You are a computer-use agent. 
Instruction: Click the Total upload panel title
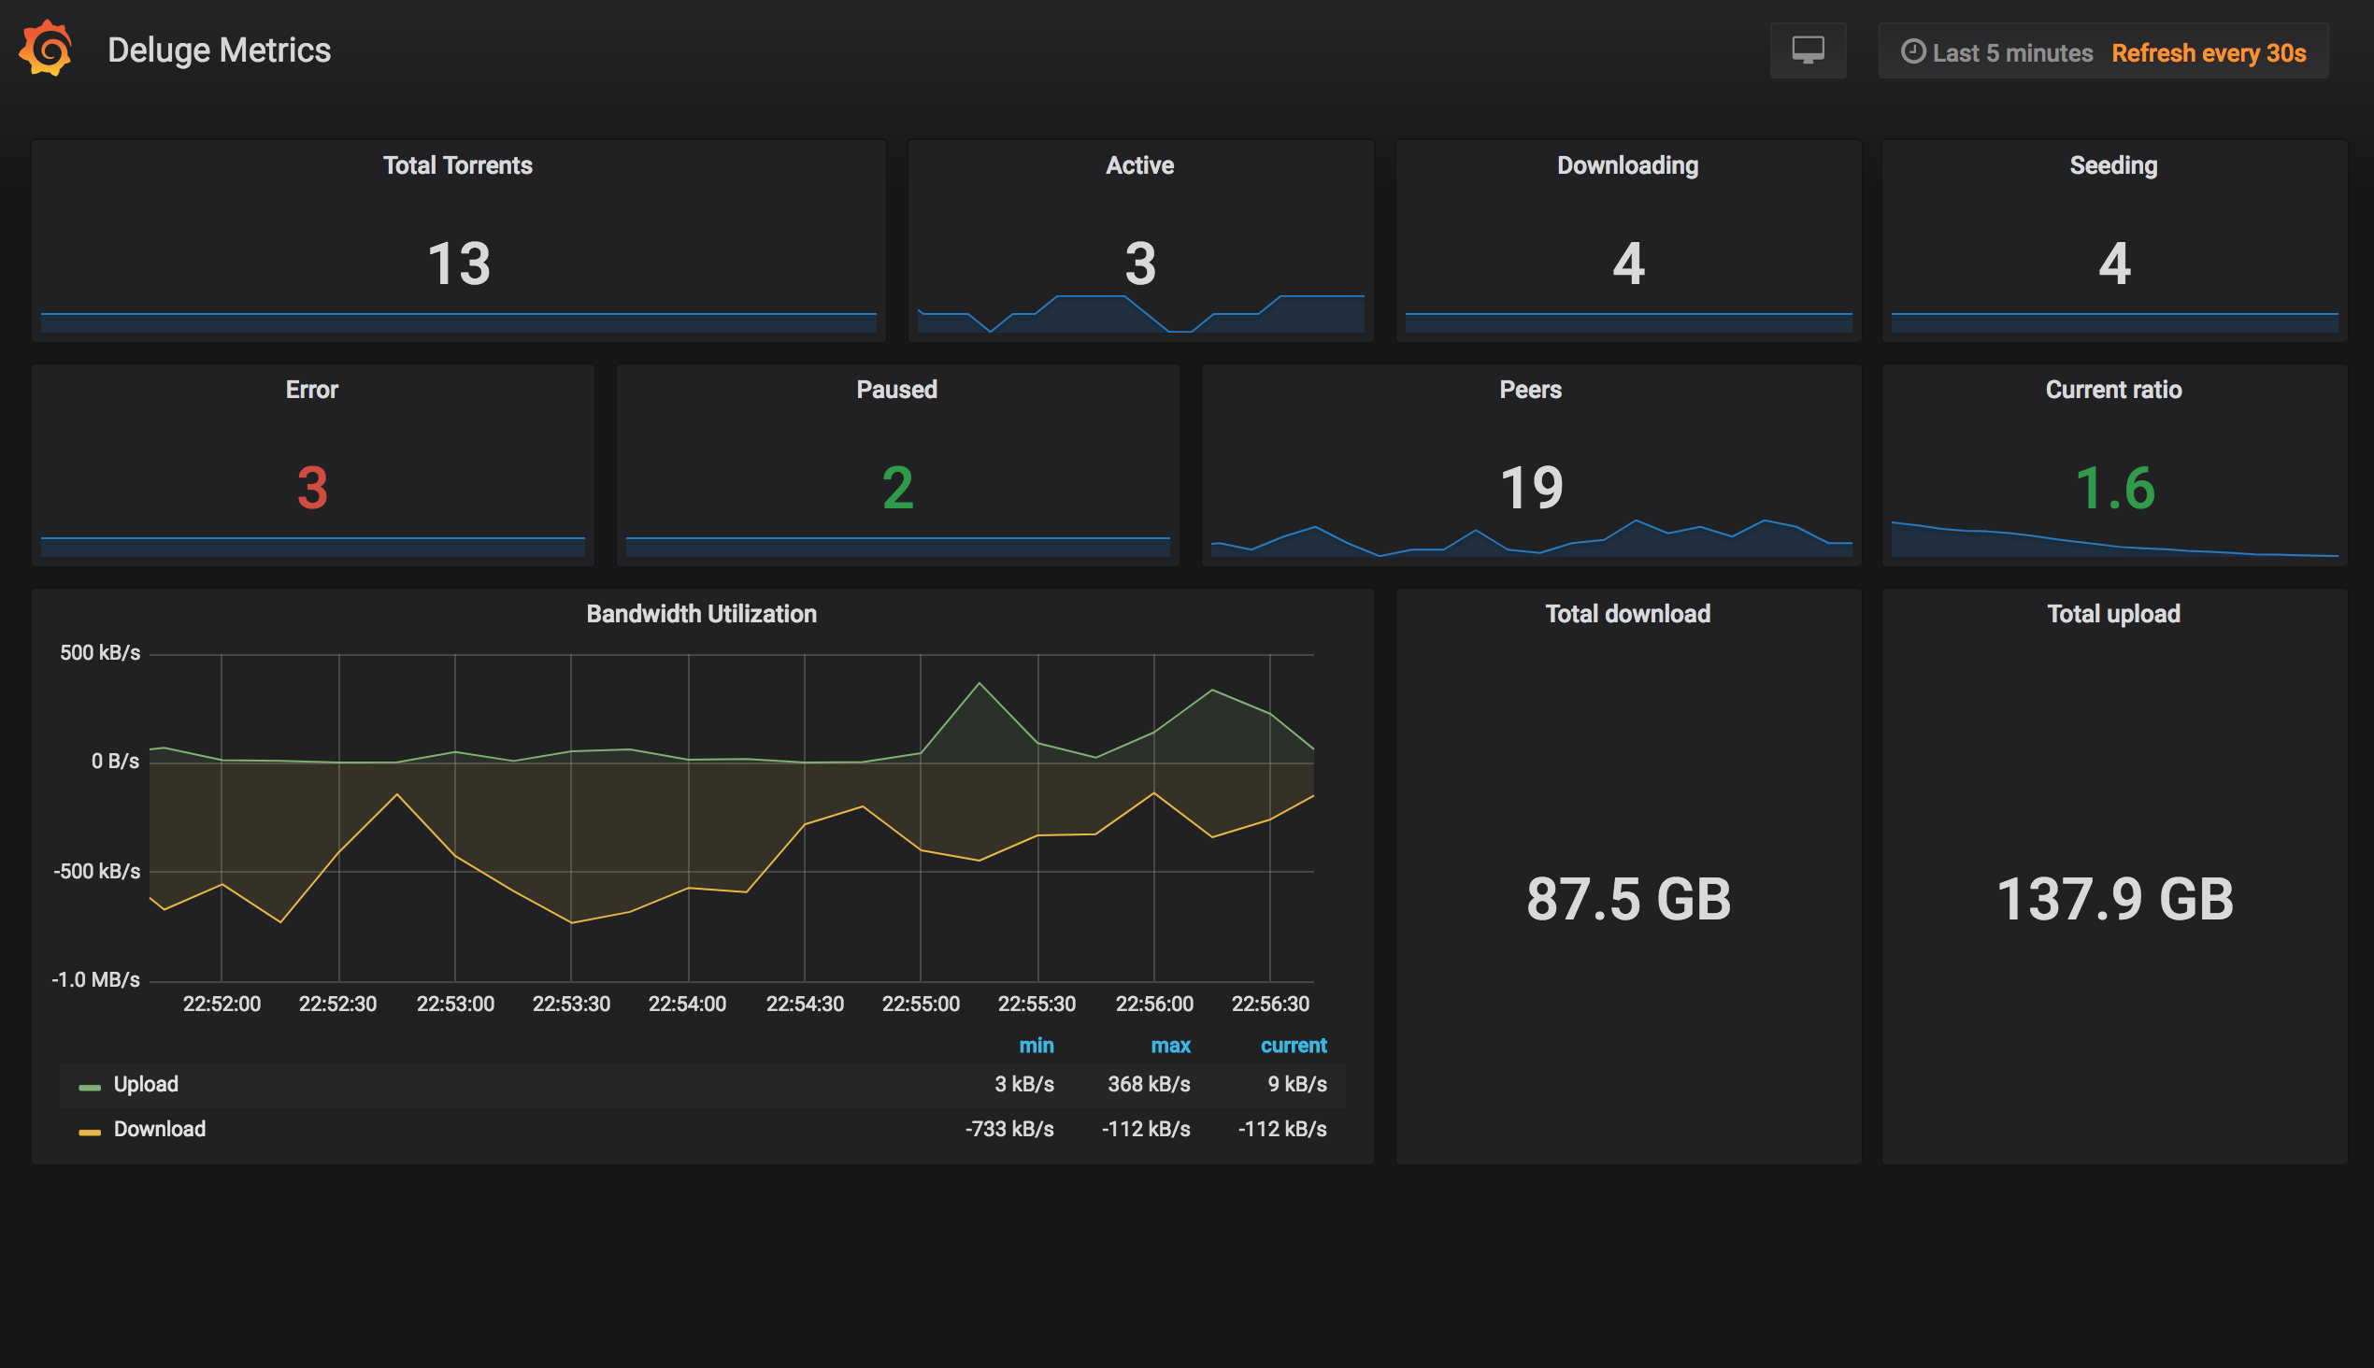[2112, 614]
